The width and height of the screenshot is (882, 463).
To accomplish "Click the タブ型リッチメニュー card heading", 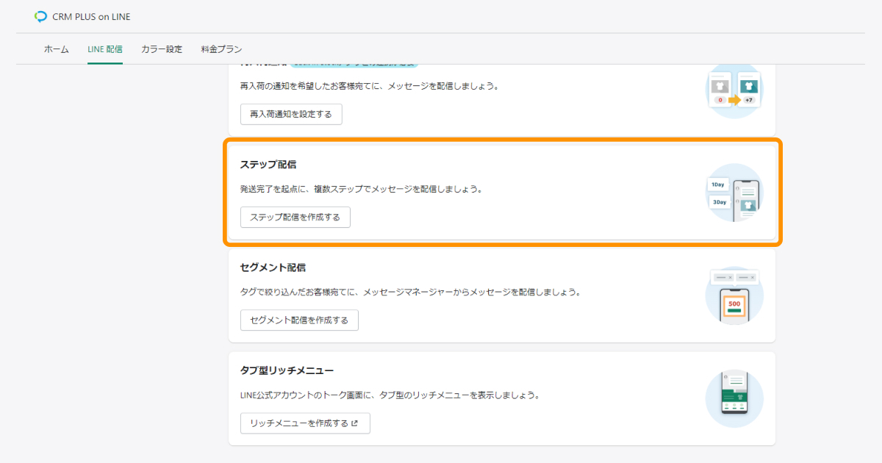I will (x=287, y=370).
